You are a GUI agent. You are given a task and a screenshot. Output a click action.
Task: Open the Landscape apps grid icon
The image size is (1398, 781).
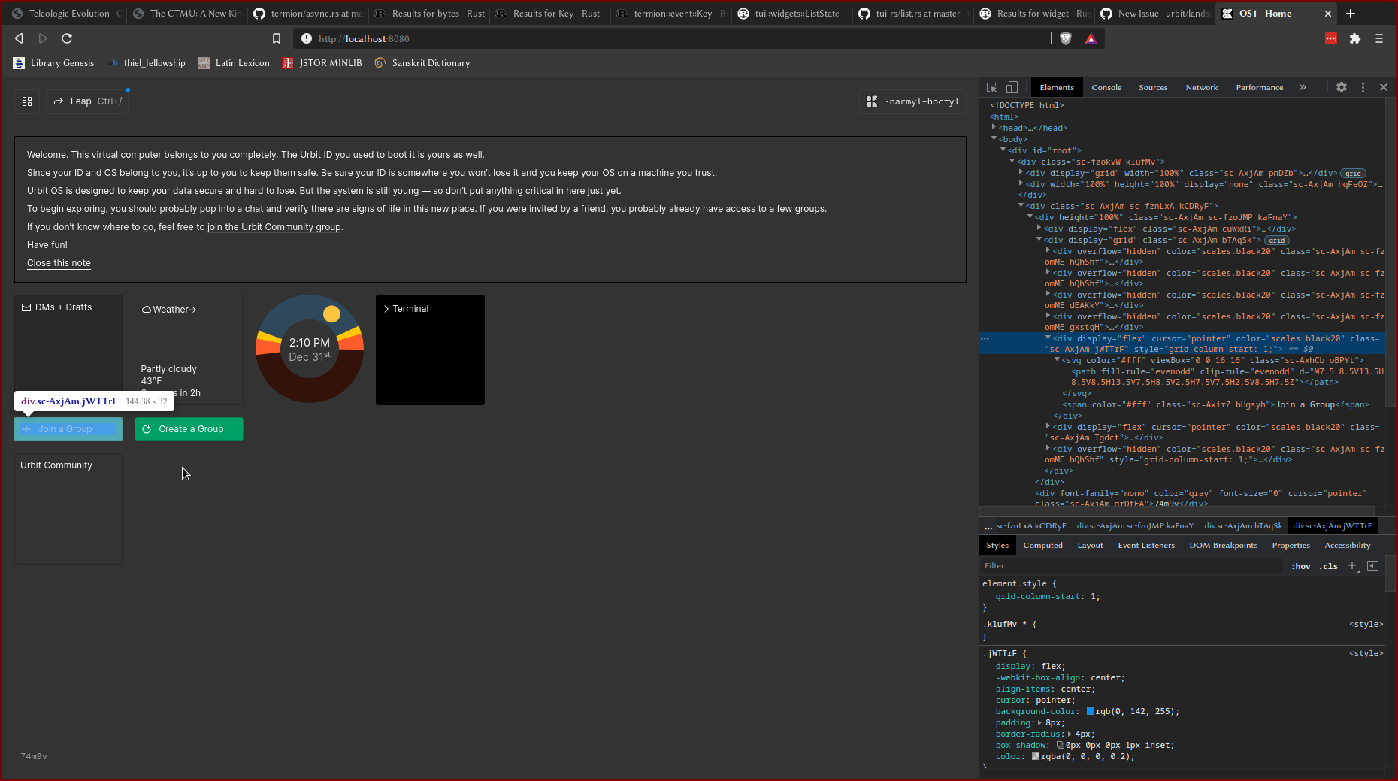pos(27,101)
